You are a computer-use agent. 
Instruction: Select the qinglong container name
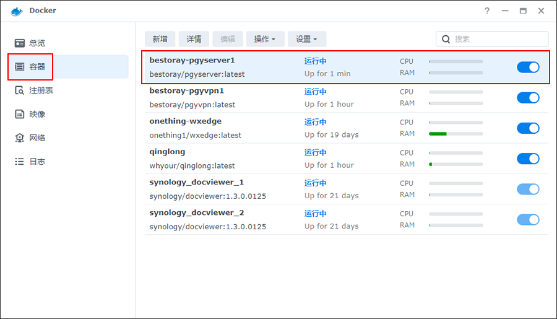(x=167, y=152)
